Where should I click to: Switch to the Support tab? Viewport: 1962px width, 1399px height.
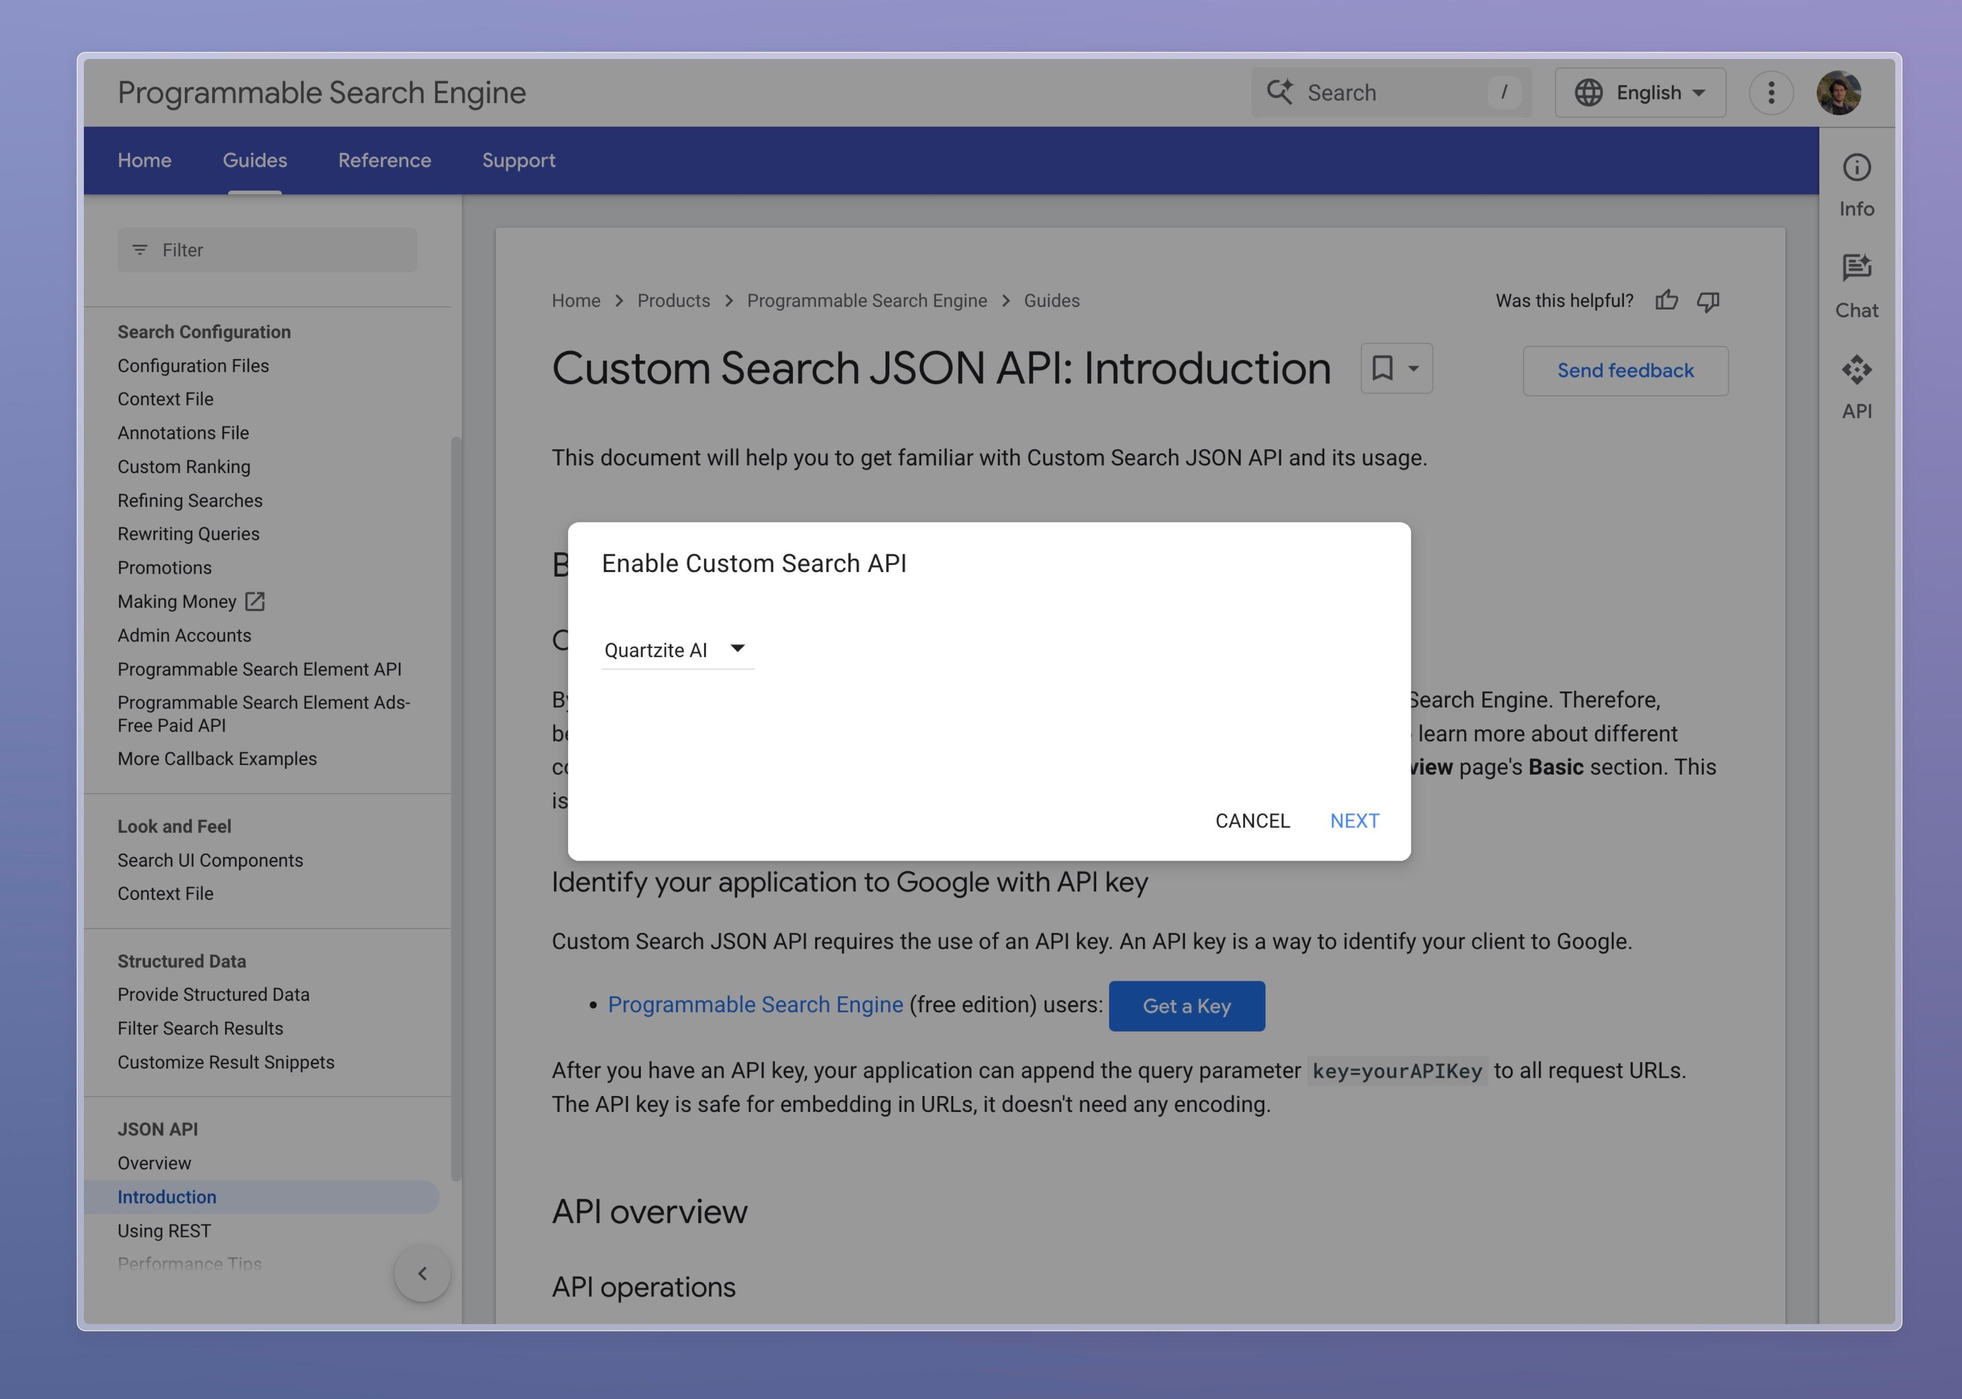519,160
